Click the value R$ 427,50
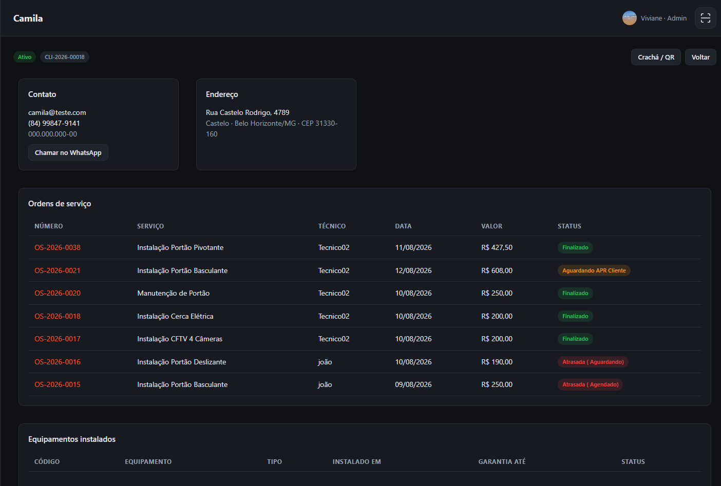This screenshot has height=486, width=721. pos(497,247)
